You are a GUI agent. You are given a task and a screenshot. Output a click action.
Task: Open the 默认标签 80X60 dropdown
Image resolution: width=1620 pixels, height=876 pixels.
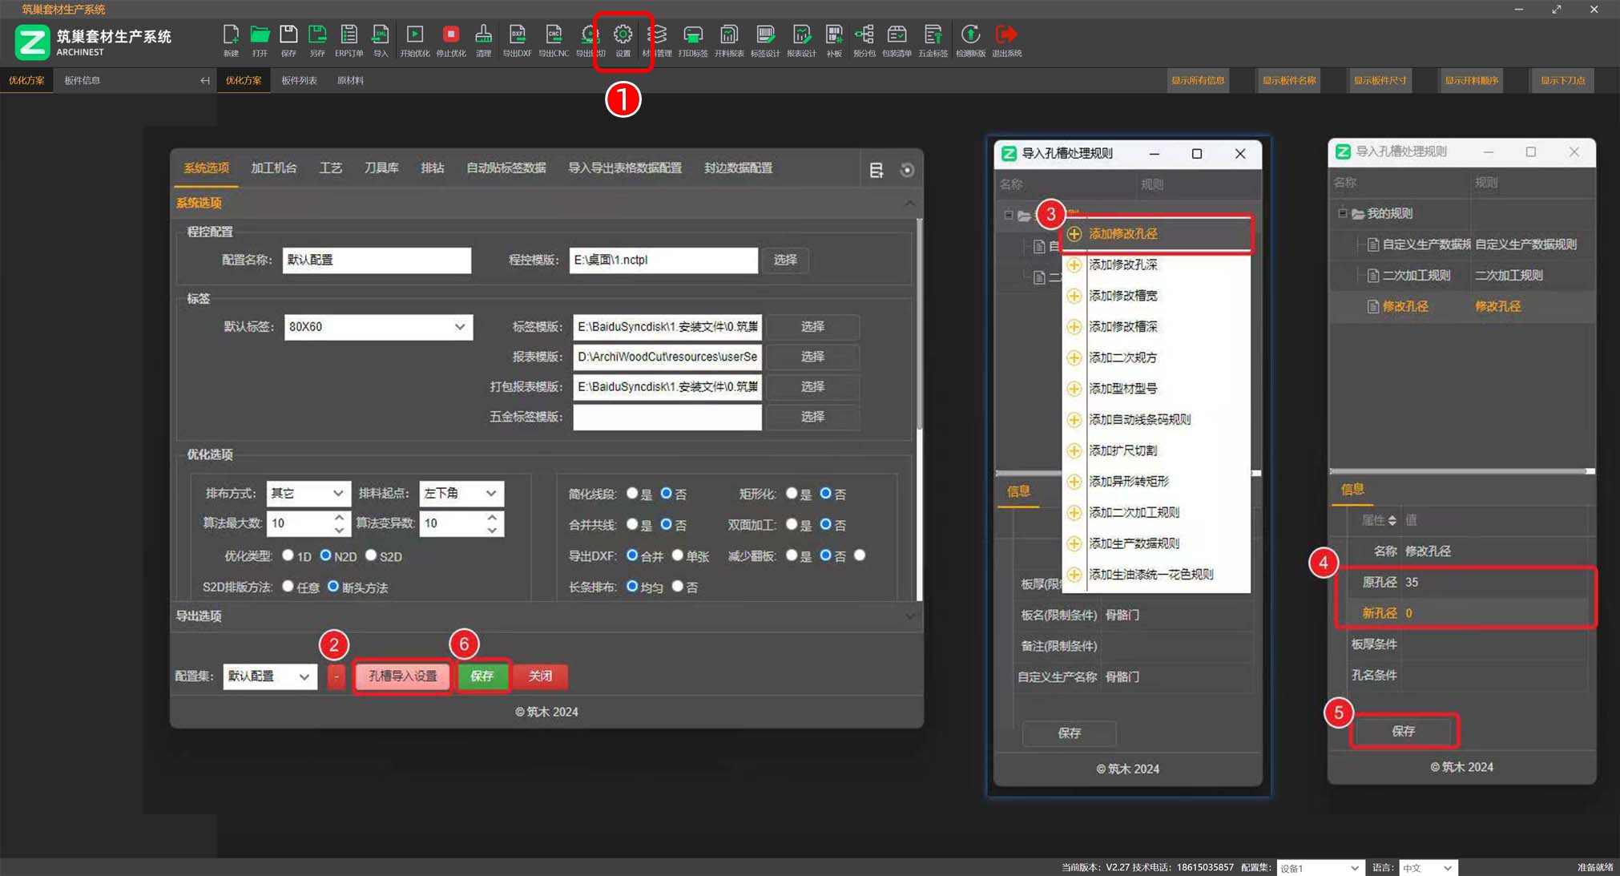(378, 327)
